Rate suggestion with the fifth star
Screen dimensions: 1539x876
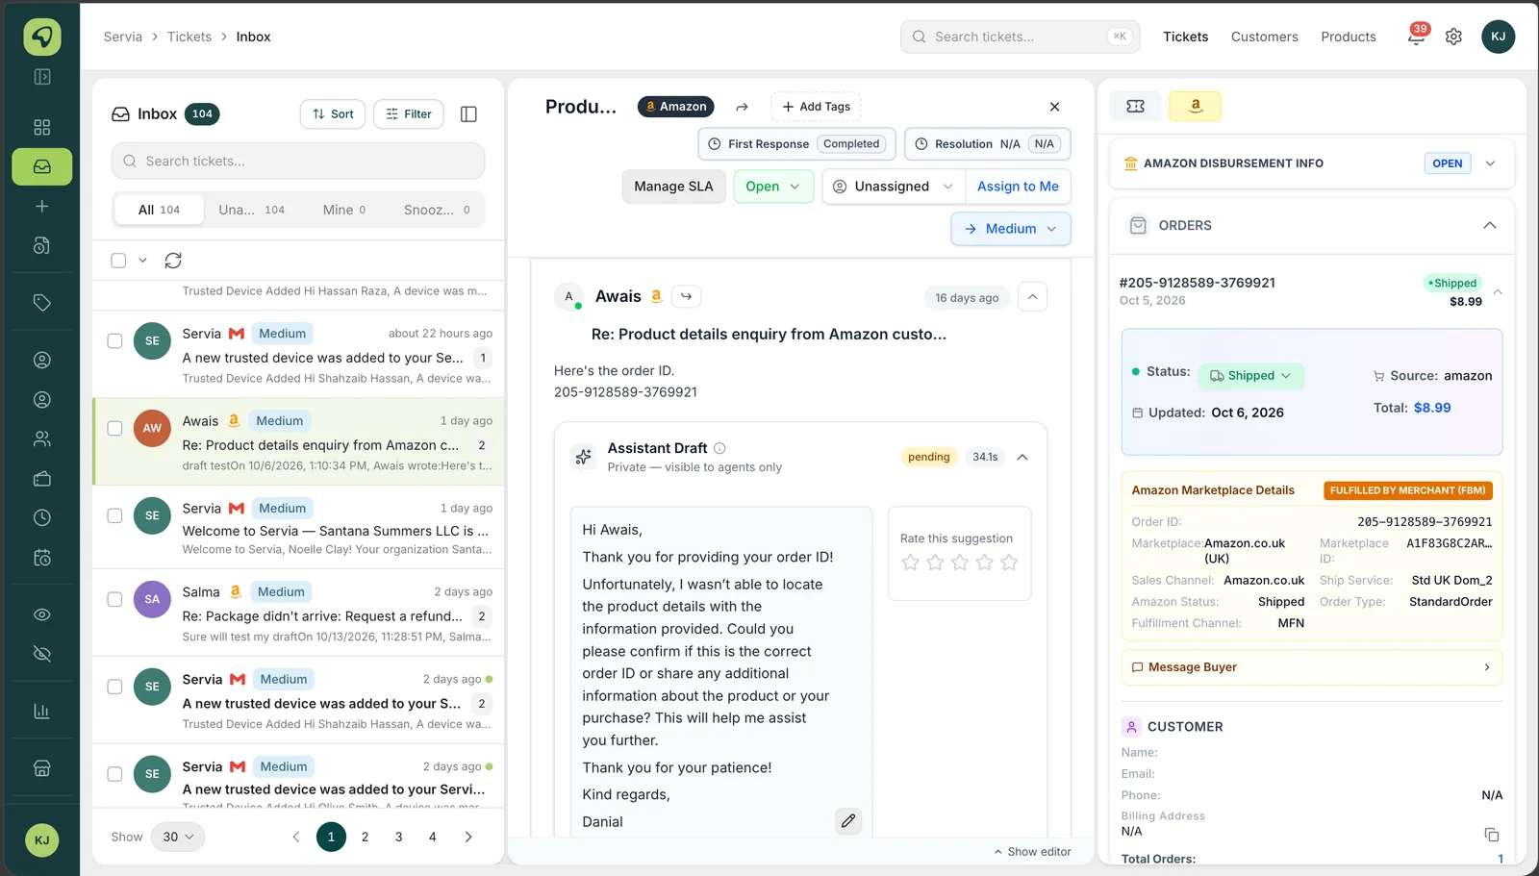1009,563
